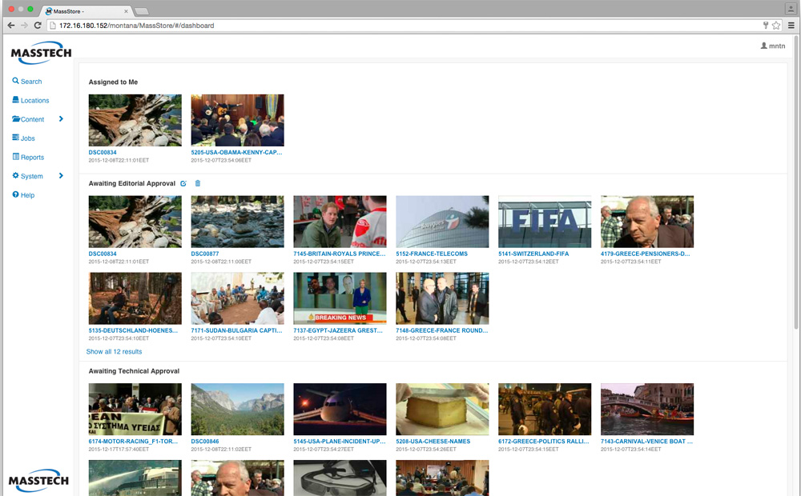801x496 pixels.
Task: Click the page vertical scrollbar
Action: point(796,184)
